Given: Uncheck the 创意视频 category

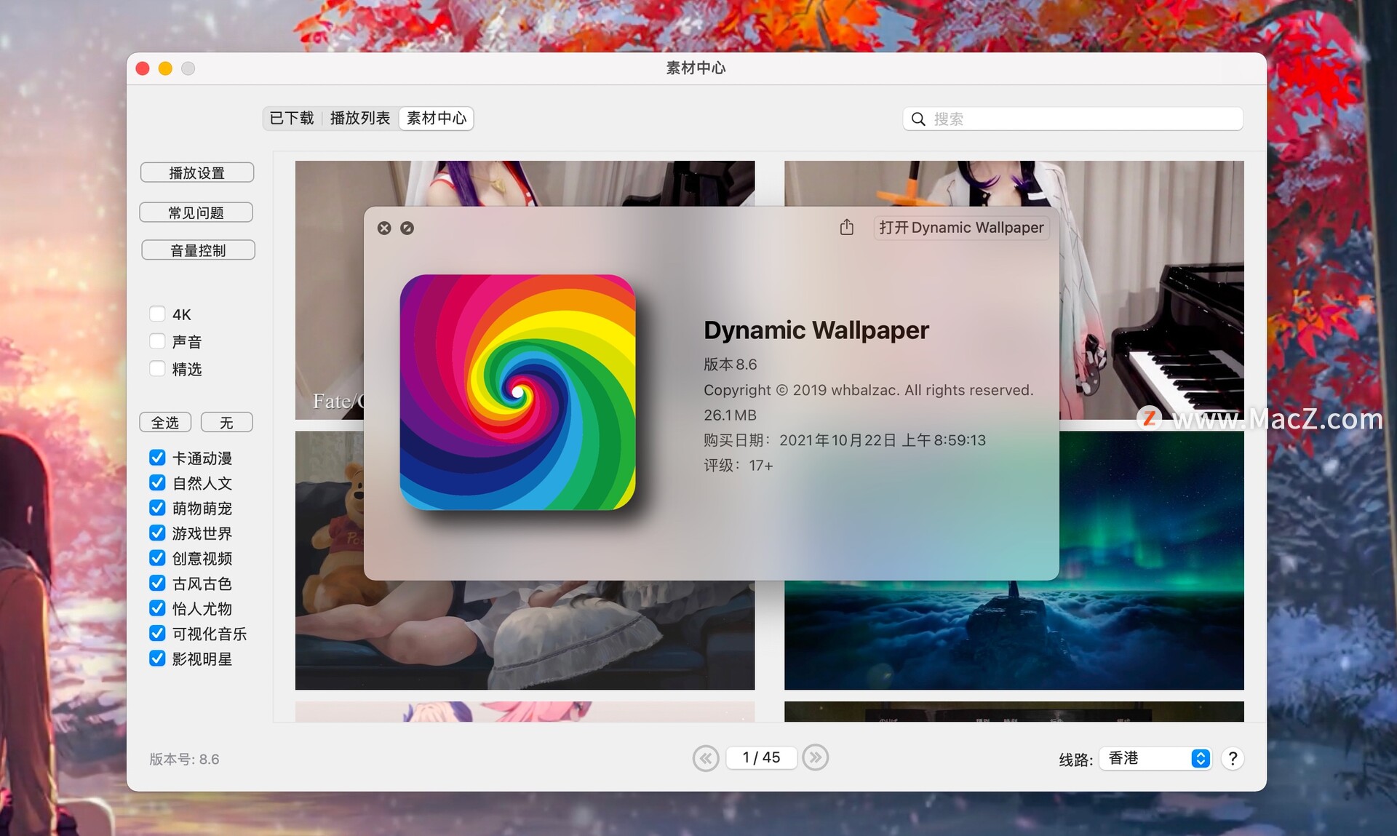Looking at the screenshot, I should pos(157,558).
